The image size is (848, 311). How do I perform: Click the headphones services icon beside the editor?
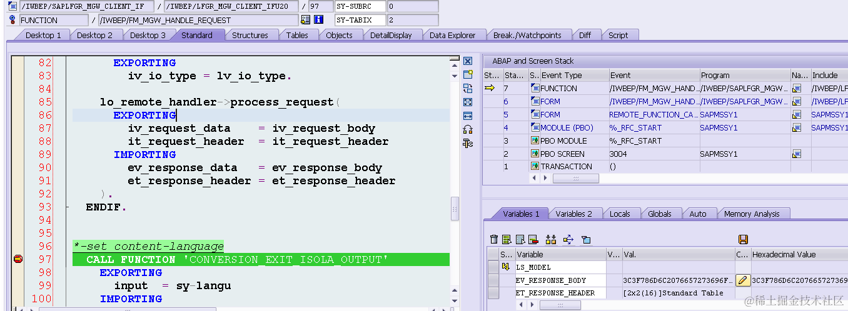(467, 130)
